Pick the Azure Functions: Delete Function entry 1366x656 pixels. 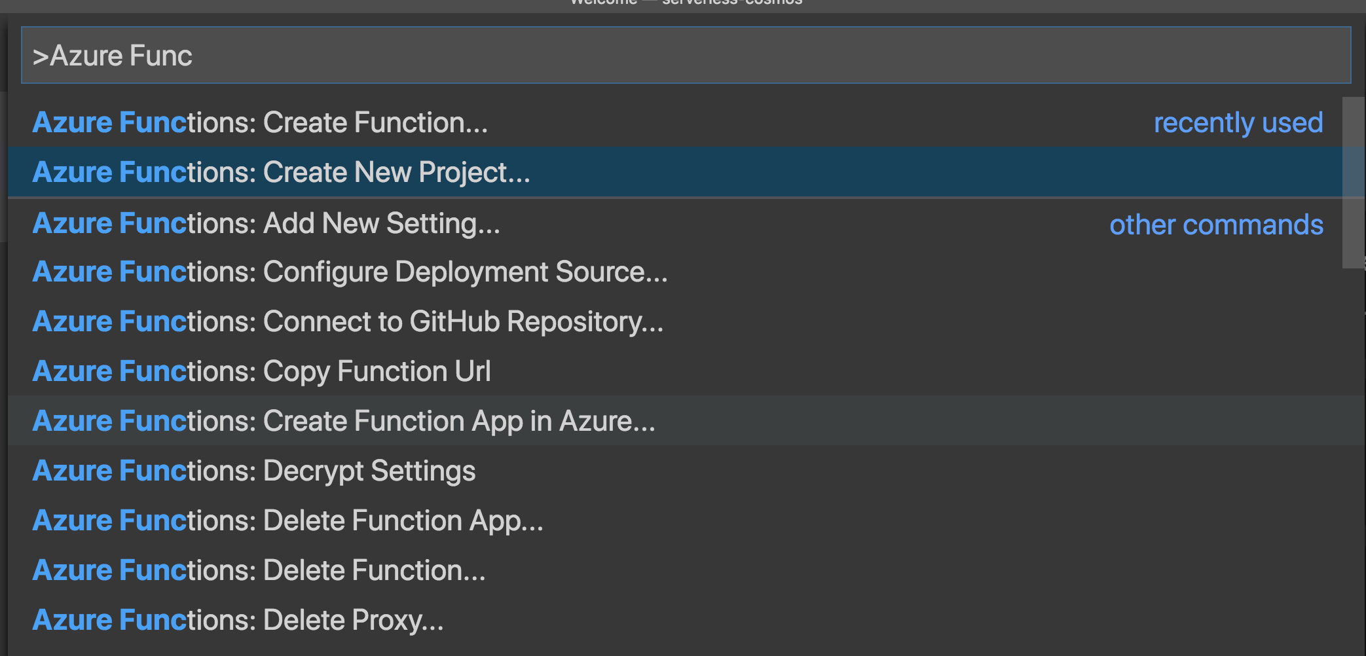(x=259, y=570)
